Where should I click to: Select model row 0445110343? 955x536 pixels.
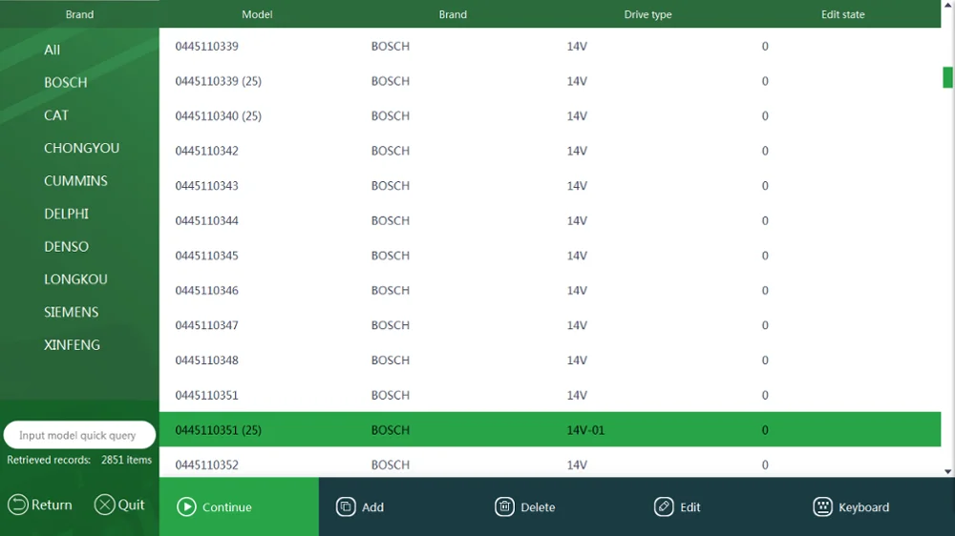pyautogui.click(x=550, y=186)
